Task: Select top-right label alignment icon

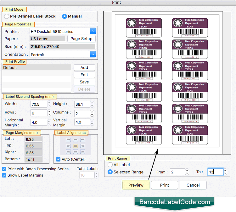Action: [x=83, y=140]
